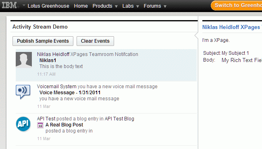The width and height of the screenshot is (262, 149).
Task: Expand the dropdown arrow next to IBM logo
Action: pyautogui.click(x=24, y=5)
